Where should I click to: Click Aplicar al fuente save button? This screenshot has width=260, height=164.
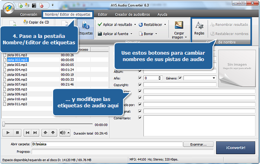[113, 34]
